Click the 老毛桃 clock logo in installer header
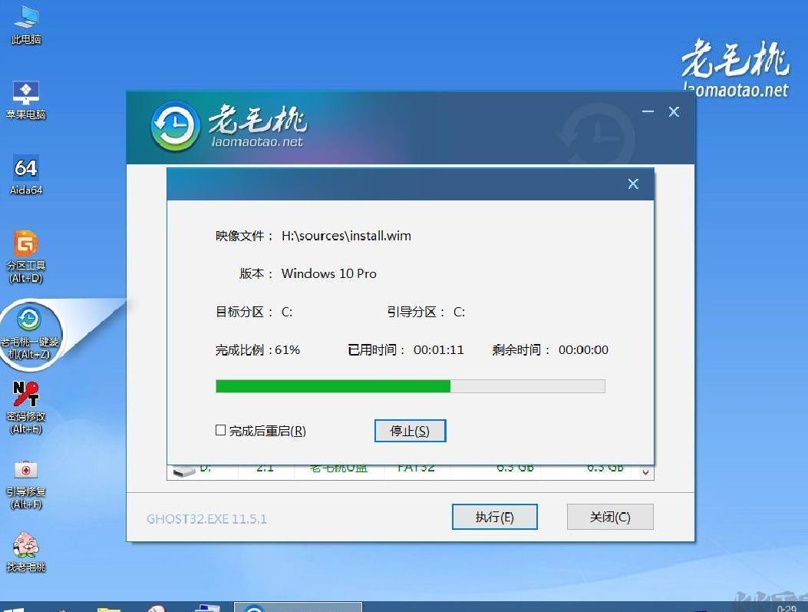Image resolution: width=808 pixels, height=612 pixels. tap(175, 126)
